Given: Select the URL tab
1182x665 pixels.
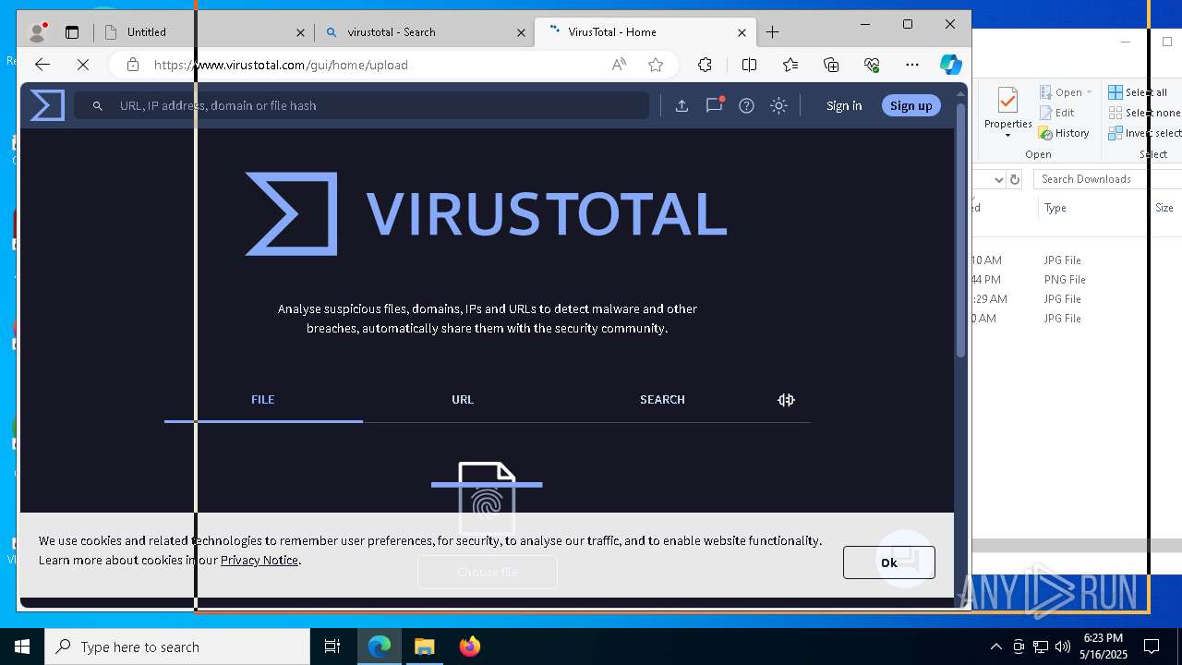Looking at the screenshot, I should (463, 400).
